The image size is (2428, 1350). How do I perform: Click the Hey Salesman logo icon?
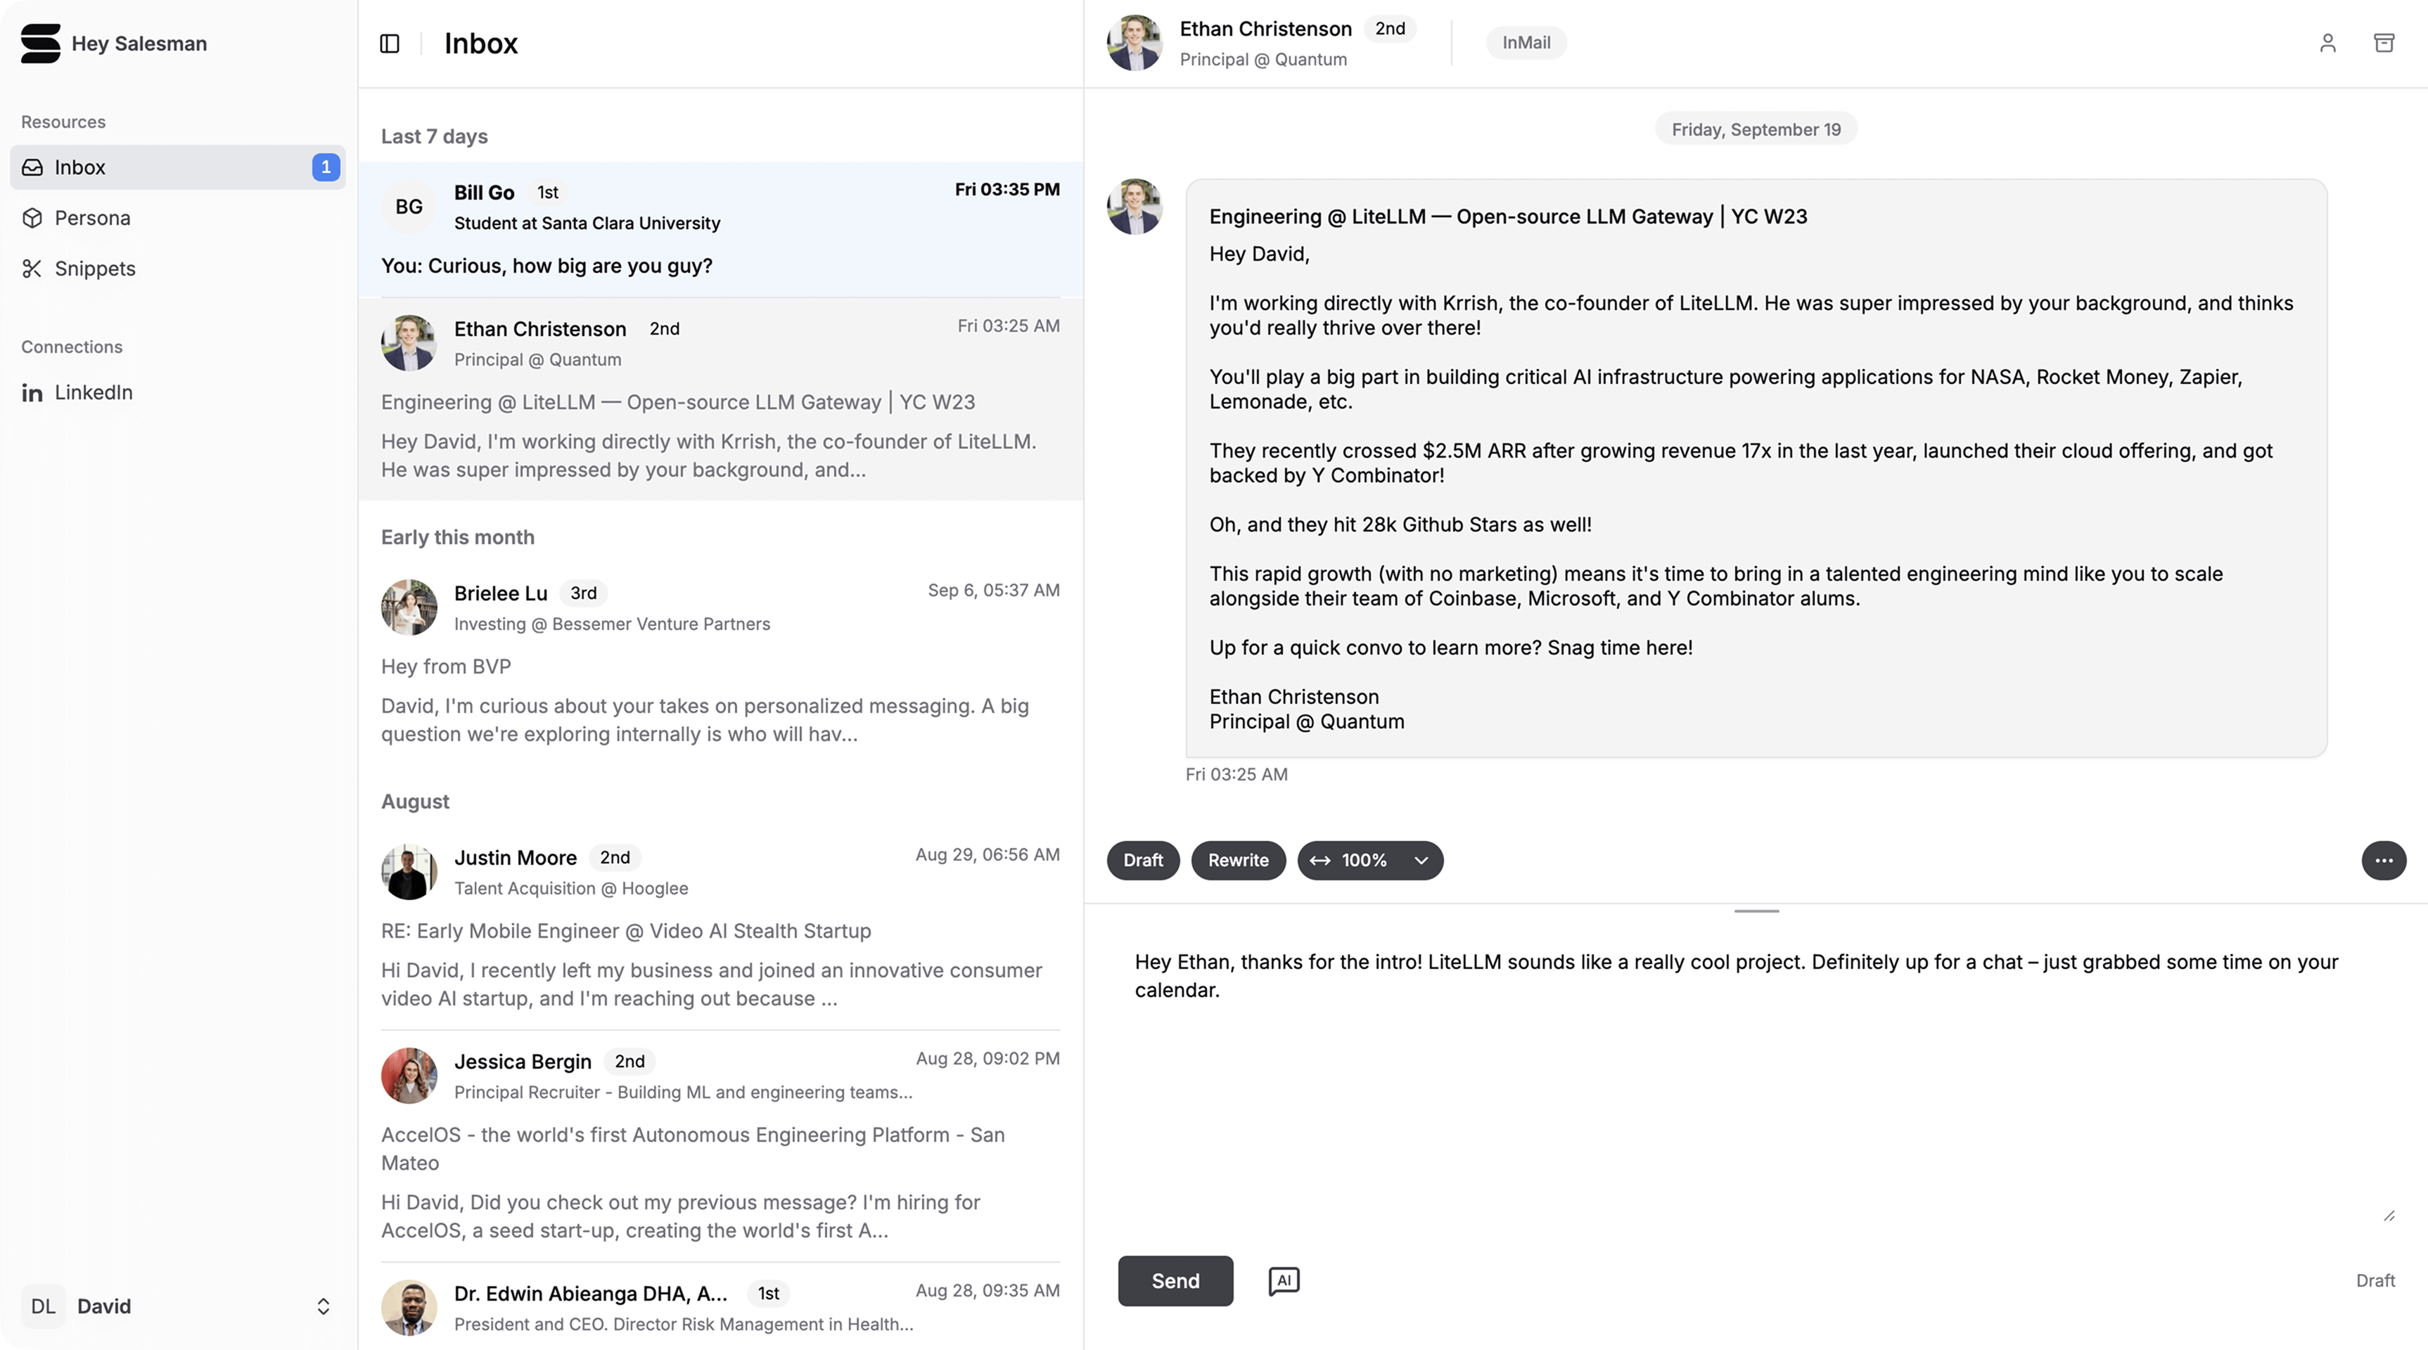point(41,44)
